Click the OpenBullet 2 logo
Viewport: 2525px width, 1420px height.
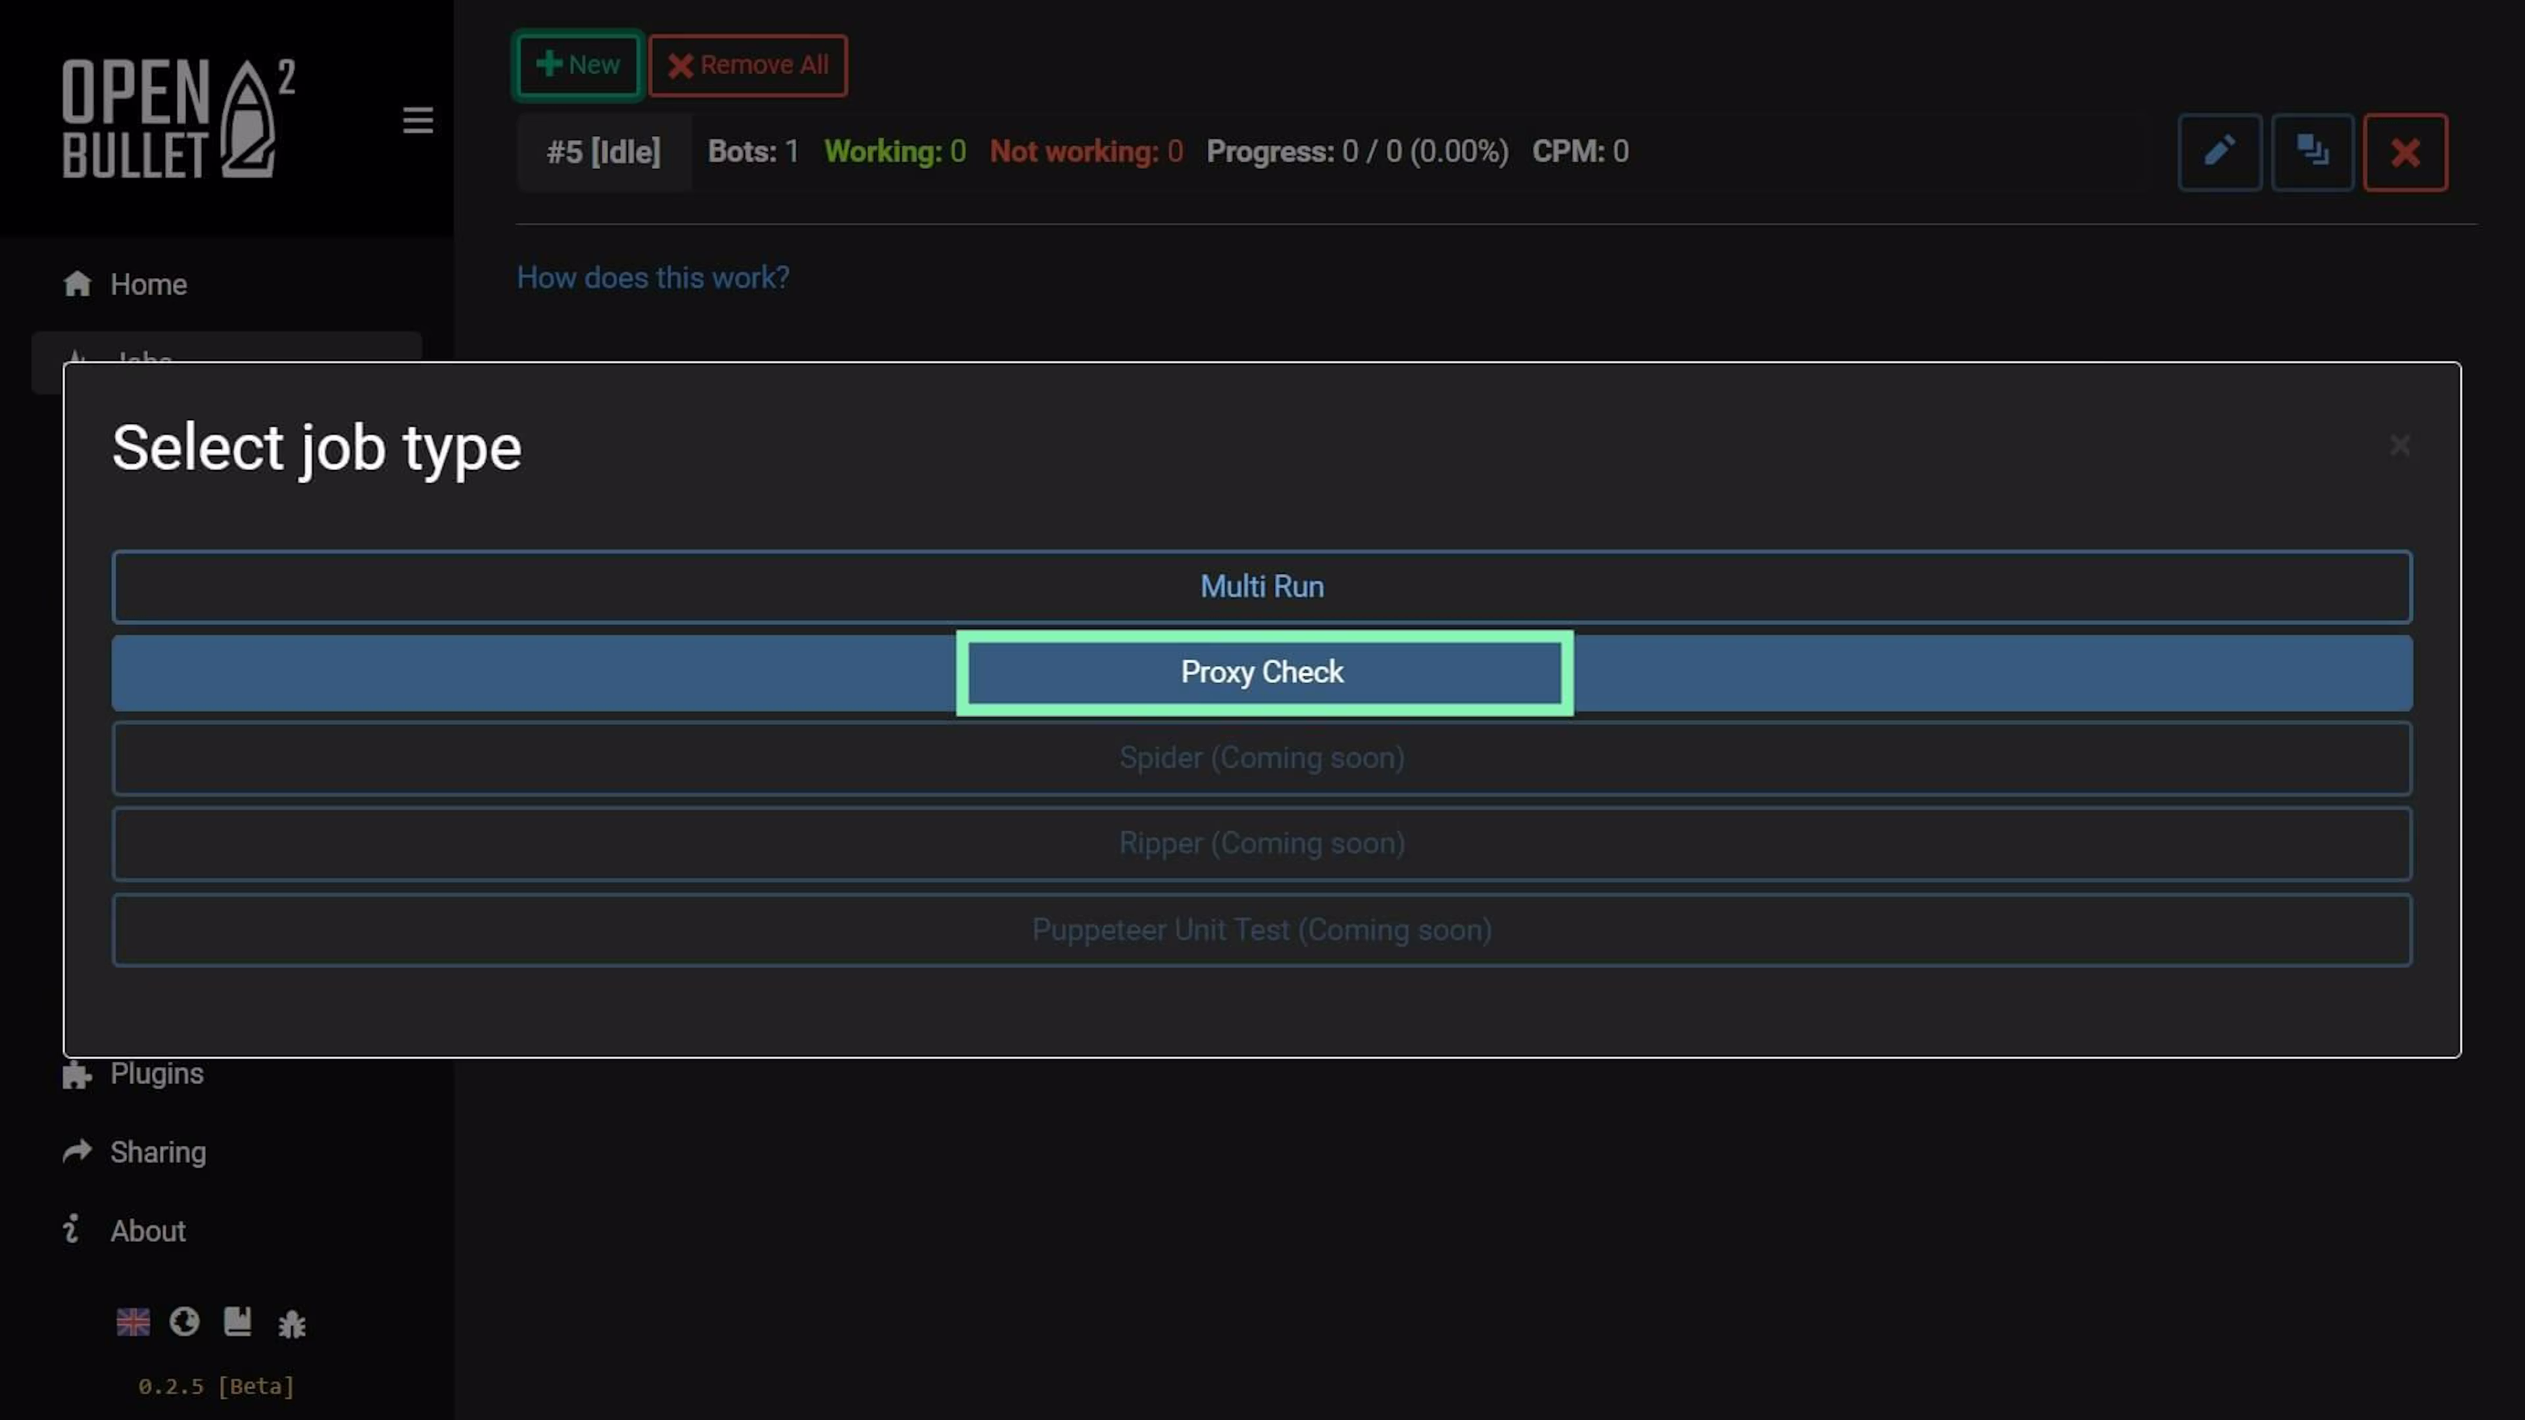(180, 118)
